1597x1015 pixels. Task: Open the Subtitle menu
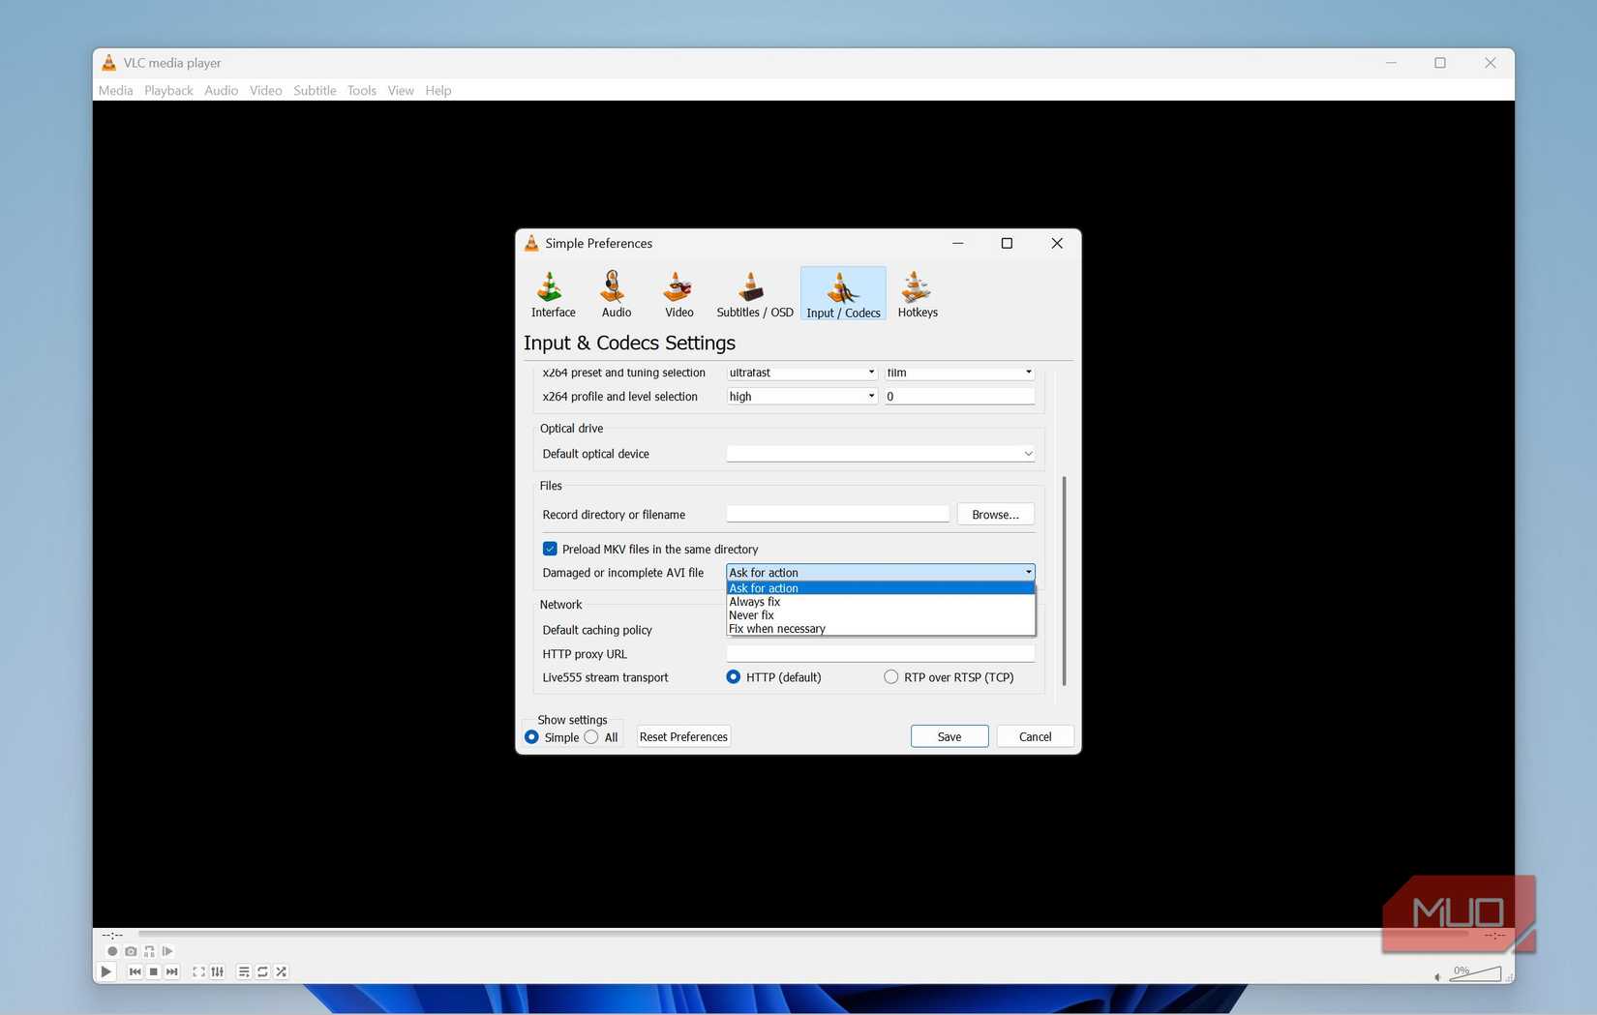tap(315, 90)
